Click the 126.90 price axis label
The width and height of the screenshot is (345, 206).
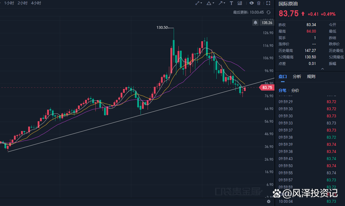pyautogui.click(x=268, y=33)
